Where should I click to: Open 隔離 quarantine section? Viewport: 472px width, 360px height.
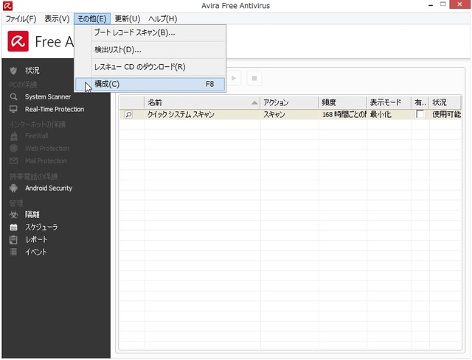[32, 214]
